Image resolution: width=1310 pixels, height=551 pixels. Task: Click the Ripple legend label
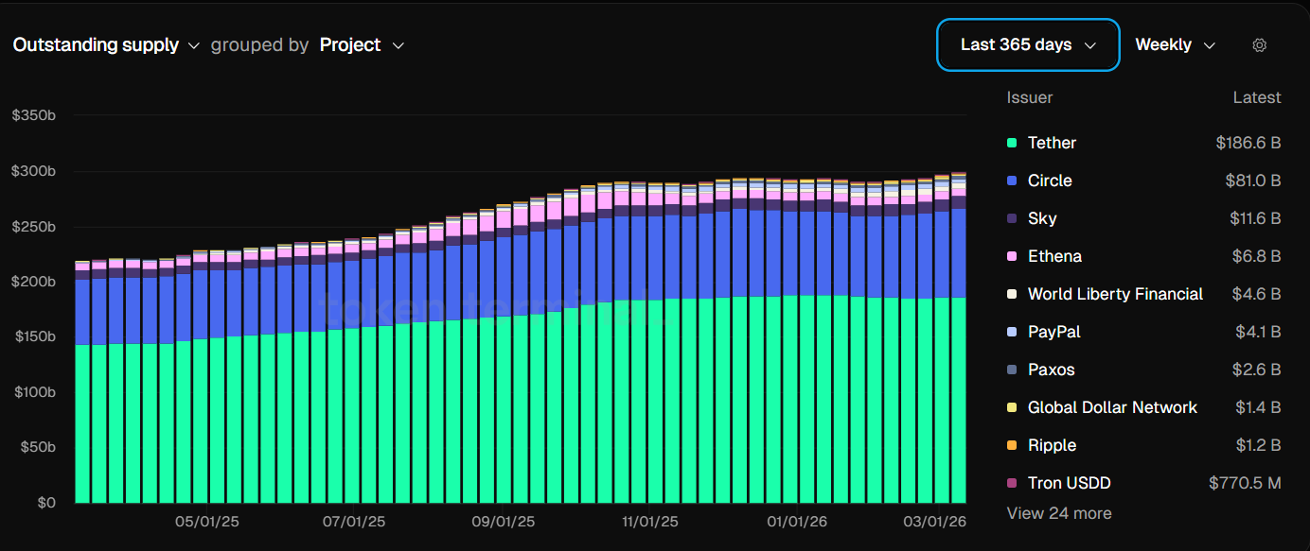click(x=1052, y=445)
